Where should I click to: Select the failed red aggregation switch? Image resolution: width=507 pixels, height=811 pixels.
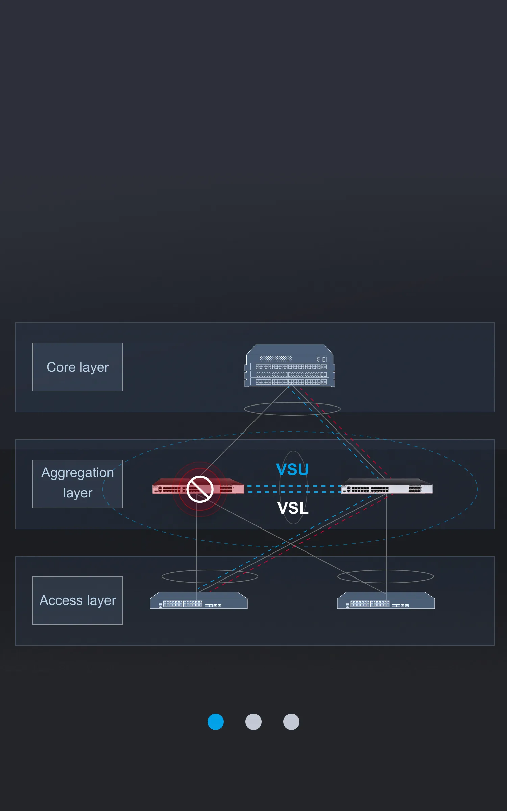(198, 486)
